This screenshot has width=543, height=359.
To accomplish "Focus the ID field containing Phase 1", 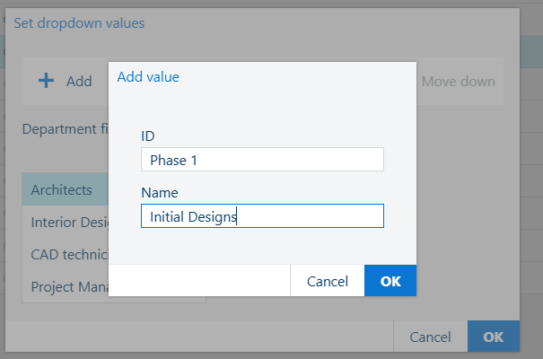I will (262, 160).
